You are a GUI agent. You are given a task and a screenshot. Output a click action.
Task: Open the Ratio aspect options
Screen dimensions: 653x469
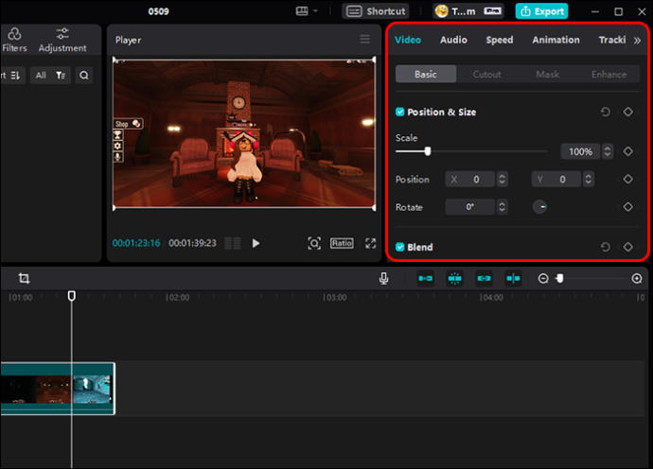(x=342, y=243)
